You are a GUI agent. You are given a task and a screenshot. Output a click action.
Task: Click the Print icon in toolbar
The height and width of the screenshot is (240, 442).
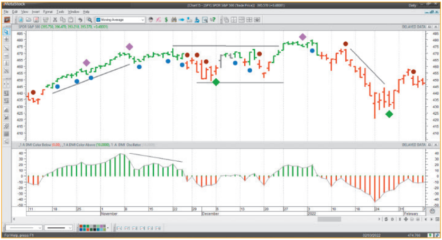[45, 20]
